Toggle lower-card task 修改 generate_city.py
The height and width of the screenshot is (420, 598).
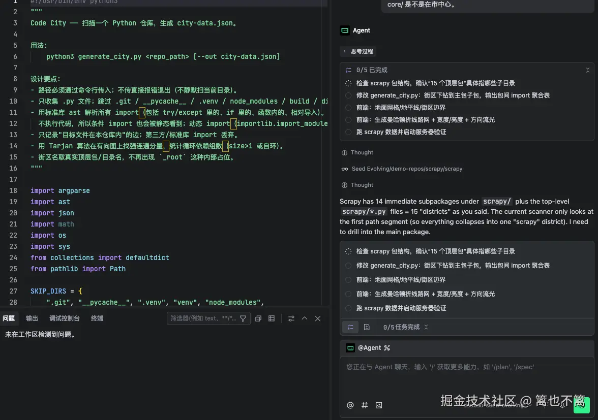click(x=348, y=266)
